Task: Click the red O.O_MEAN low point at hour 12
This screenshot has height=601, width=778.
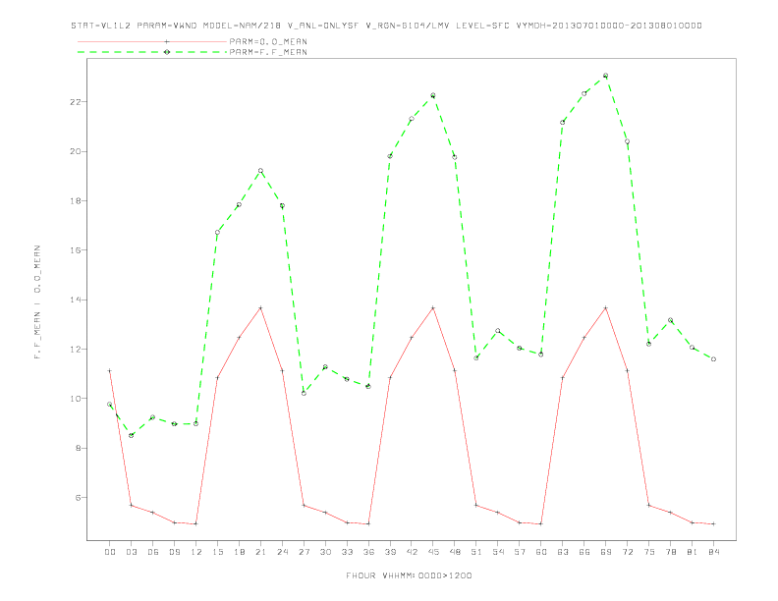Action: click(196, 523)
